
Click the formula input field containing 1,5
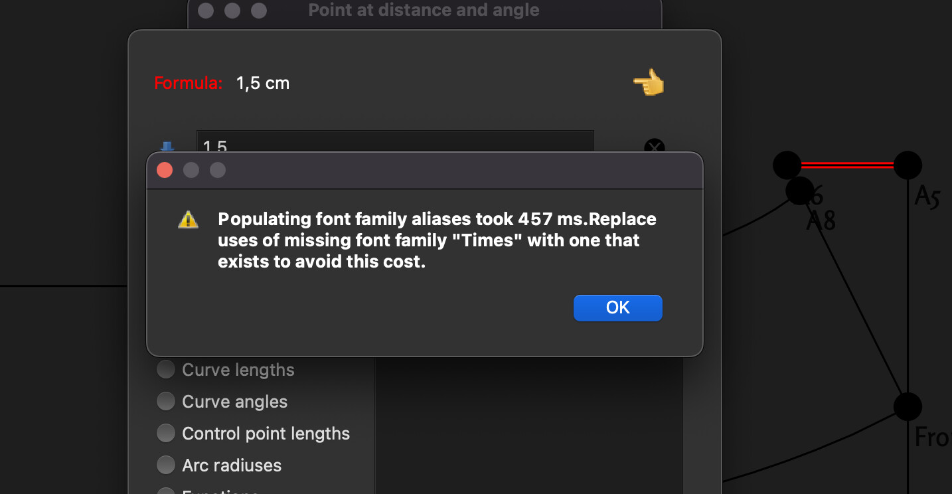click(395, 143)
